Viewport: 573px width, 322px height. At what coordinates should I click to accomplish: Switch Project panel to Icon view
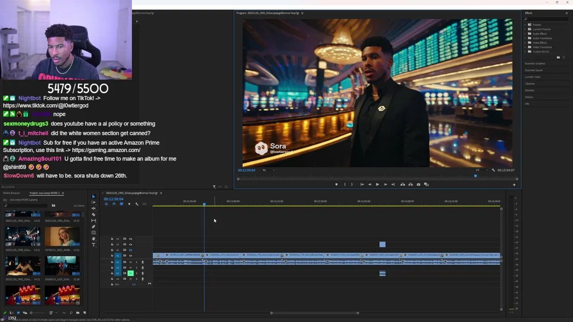18,313
